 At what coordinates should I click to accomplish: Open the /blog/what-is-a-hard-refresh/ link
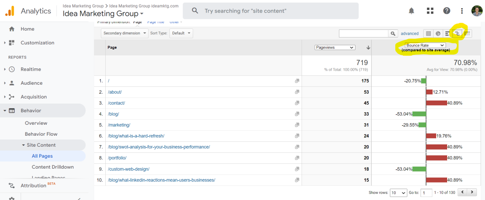pyautogui.click(x=136, y=136)
